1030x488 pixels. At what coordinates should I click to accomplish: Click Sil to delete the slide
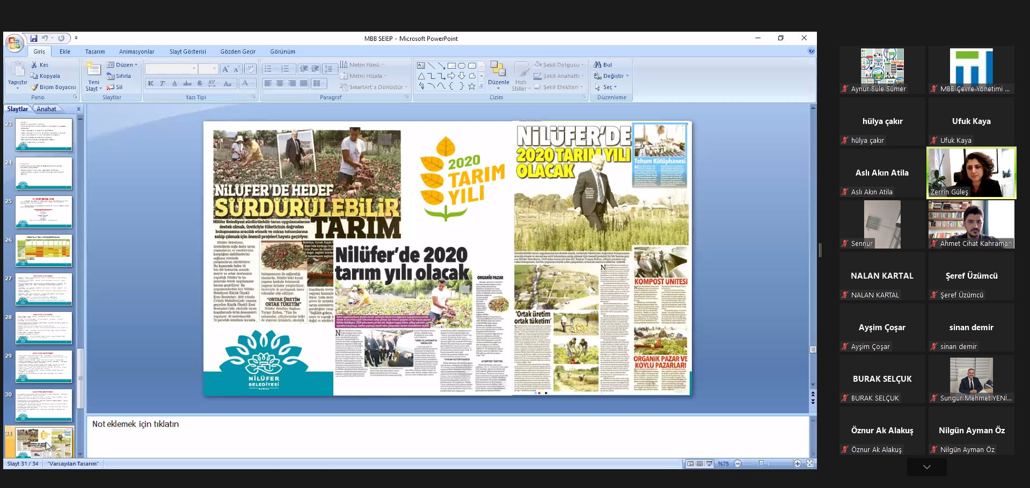tap(114, 87)
